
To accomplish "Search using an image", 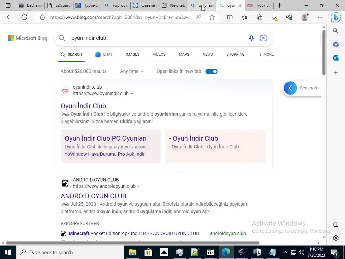I will point(263,38).
